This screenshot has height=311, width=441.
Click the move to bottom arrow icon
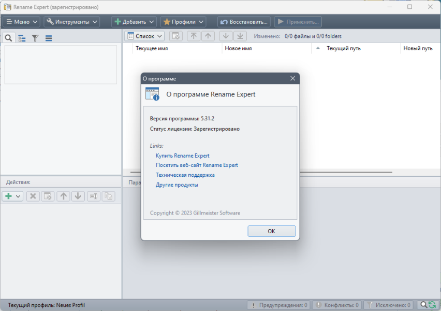[x=240, y=36]
